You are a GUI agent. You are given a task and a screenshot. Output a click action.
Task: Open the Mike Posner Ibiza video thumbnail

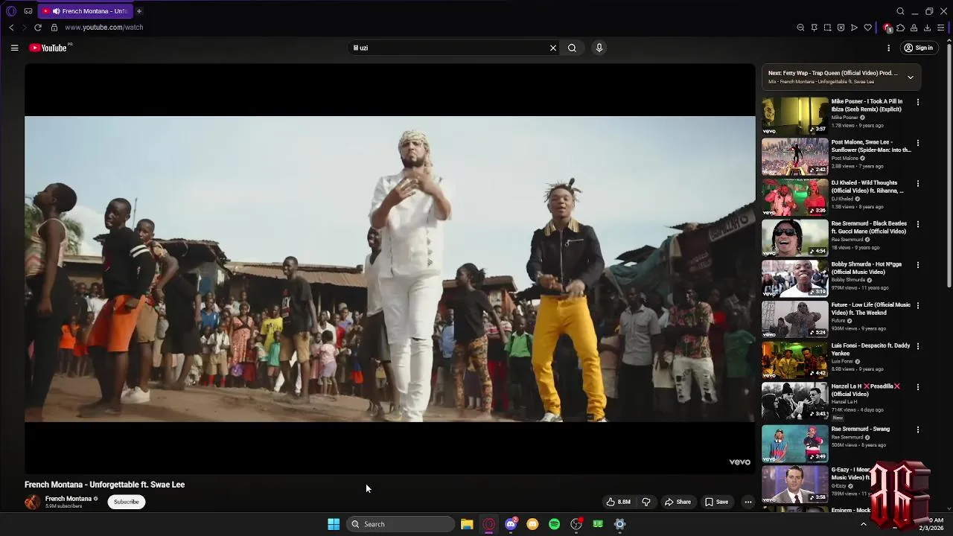[x=794, y=115]
